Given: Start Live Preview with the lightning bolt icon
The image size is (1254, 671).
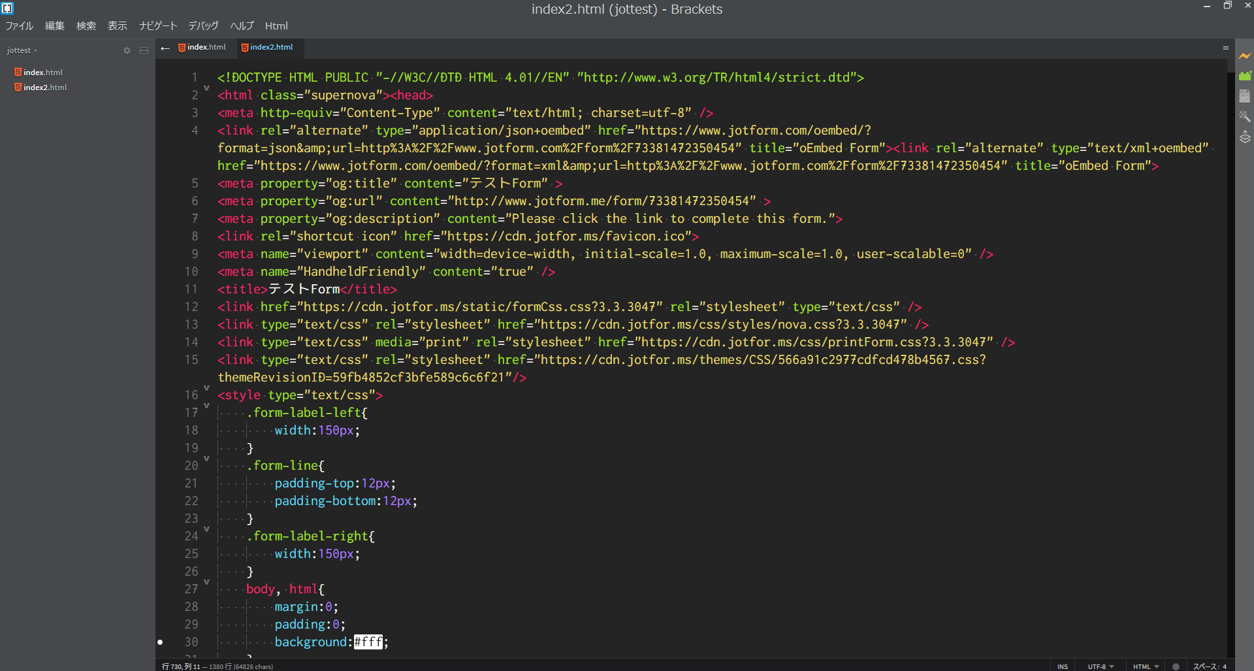Looking at the screenshot, I should pyautogui.click(x=1245, y=56).
